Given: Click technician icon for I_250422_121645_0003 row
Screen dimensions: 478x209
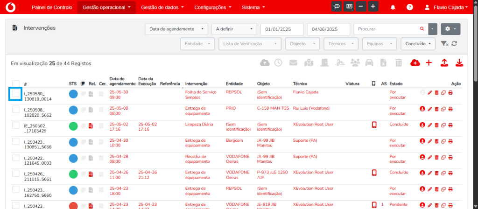Looking at the screenshot, I should 422,157.
